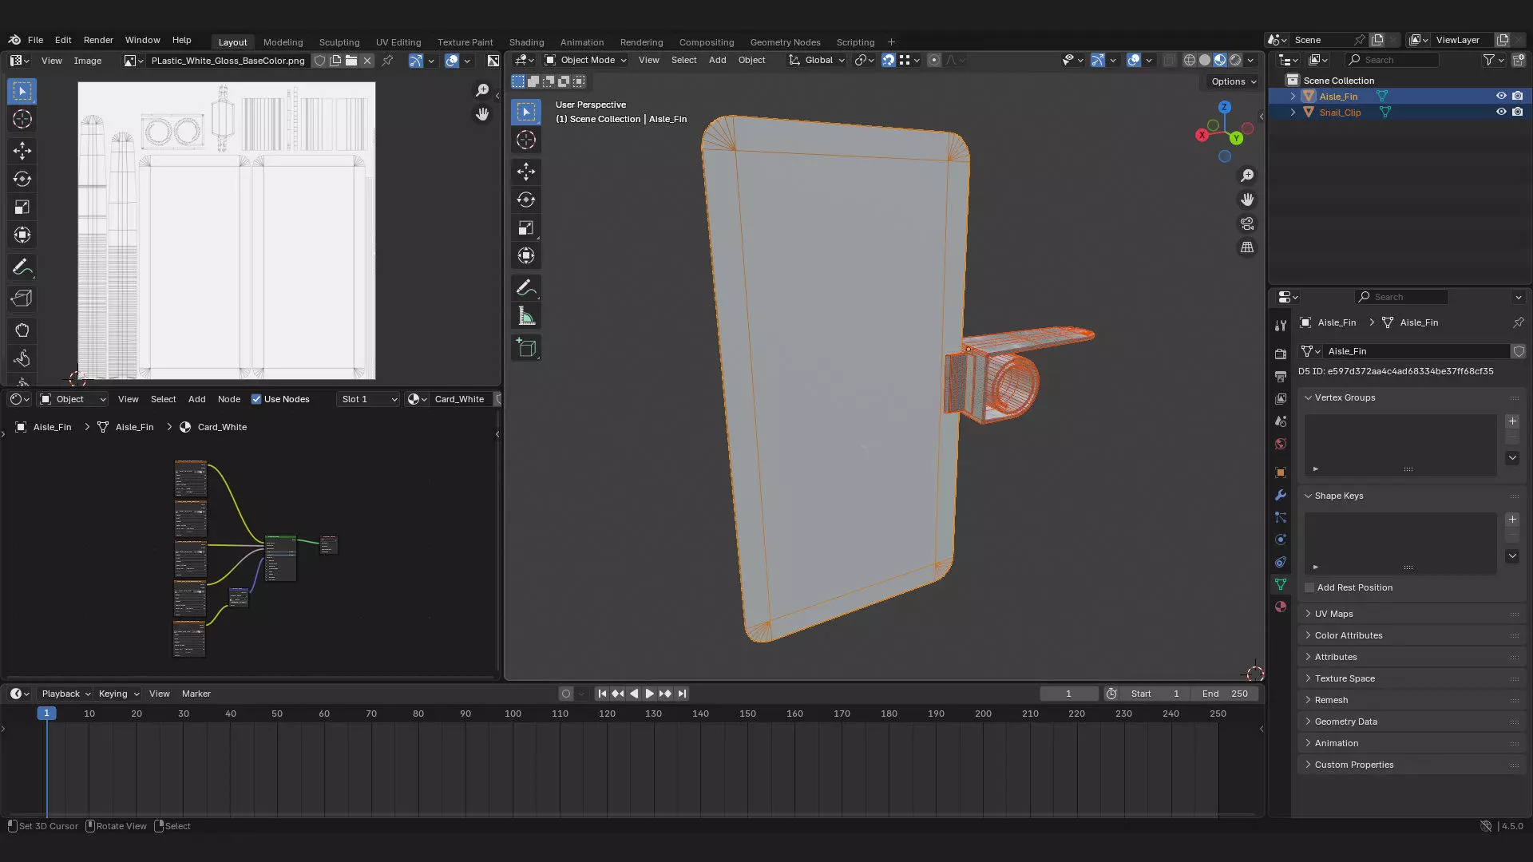This screenshot has height=862, width=1533.
Task: Expand Snail_Clip in the outliner
Action: [x=1293, y=112]
